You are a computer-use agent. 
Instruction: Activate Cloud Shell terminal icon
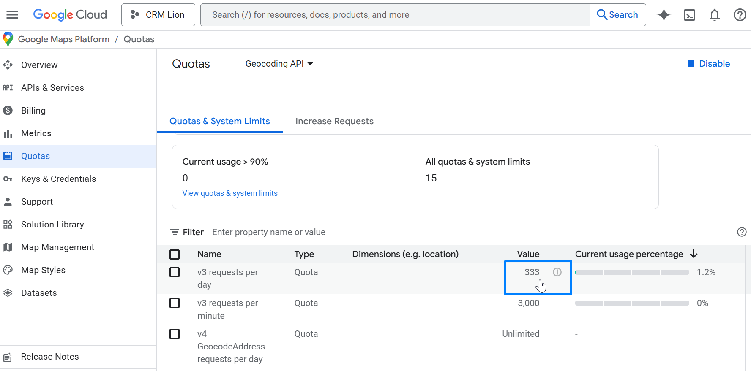tap(689, 15)
